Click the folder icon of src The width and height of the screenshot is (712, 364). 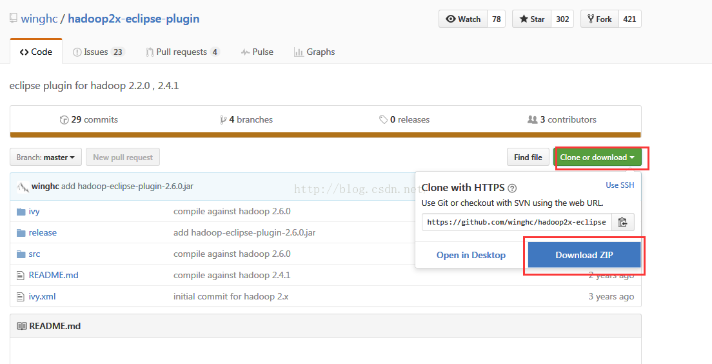21,254
